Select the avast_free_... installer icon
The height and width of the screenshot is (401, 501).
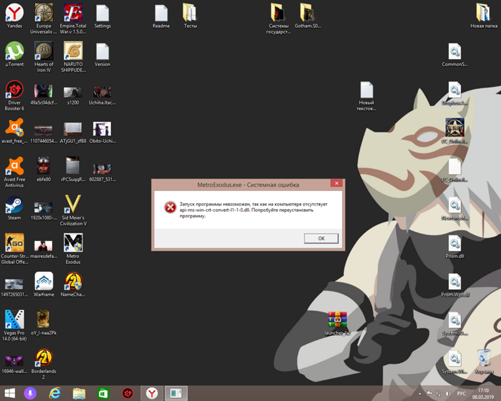coord(14,131)
